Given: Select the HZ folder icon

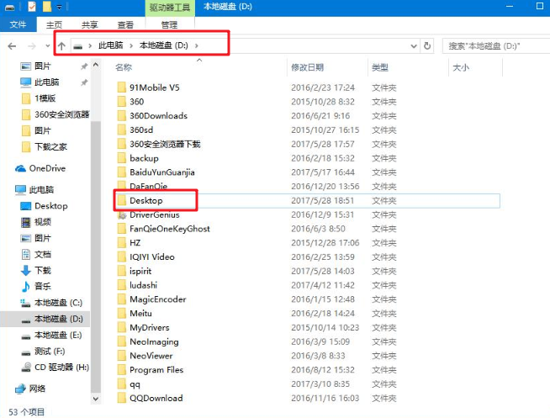Looking at the screenshot, I should pos(122,243).
